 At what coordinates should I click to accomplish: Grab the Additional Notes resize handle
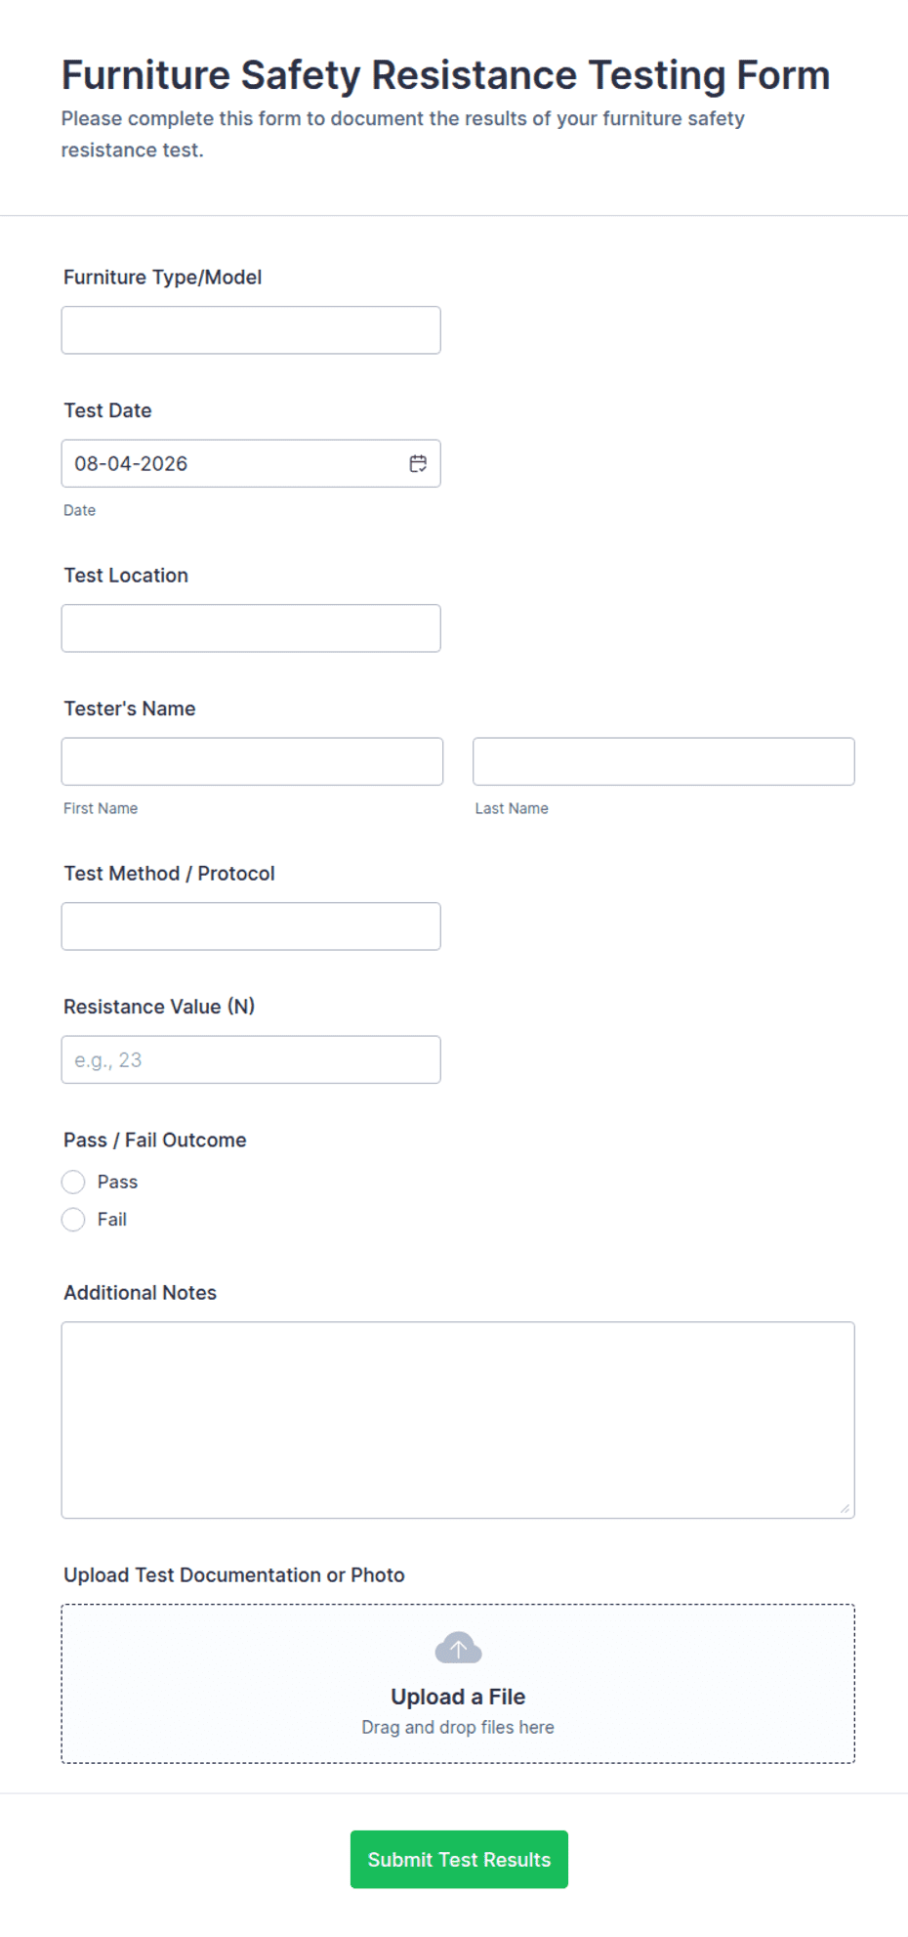845,1508
